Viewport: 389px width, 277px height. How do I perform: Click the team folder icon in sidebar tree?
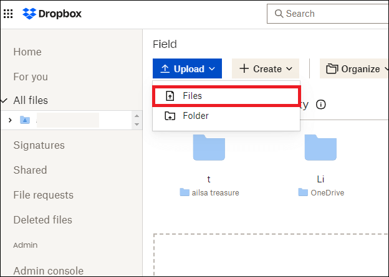25,120
